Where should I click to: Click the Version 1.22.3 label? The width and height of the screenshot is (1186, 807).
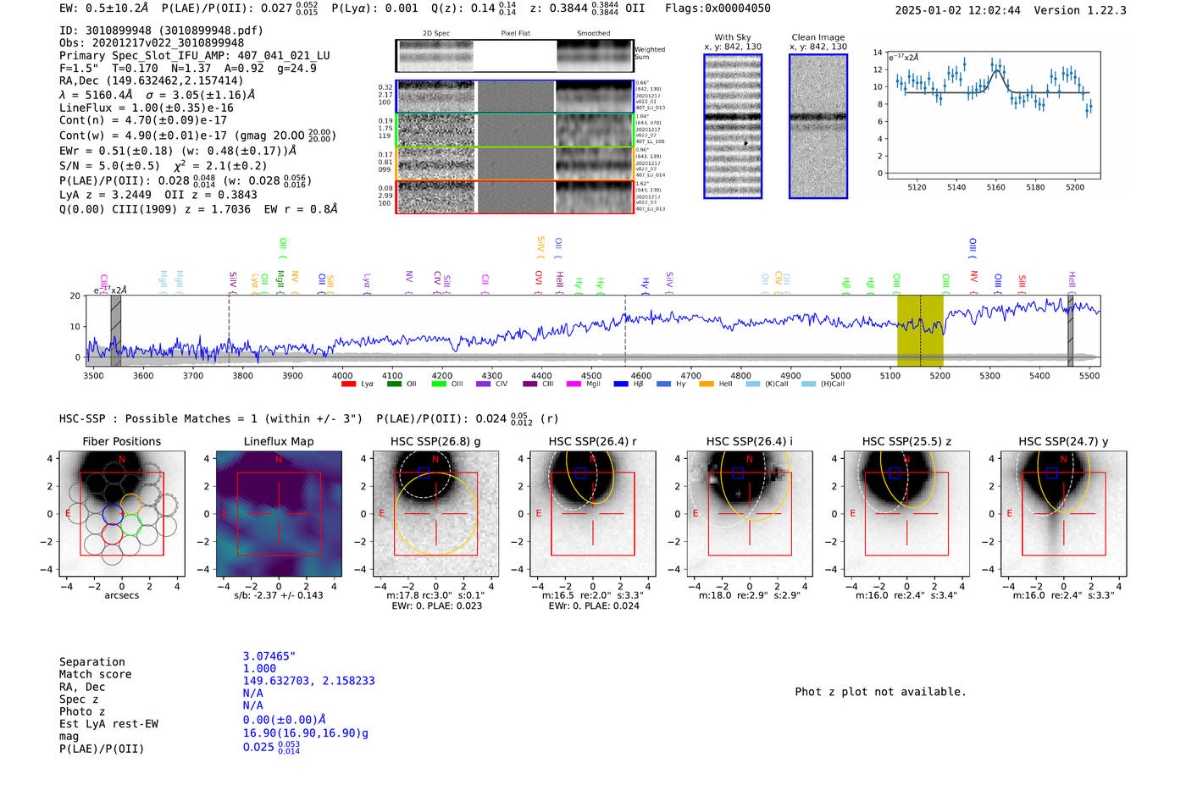click(1080, 11)
